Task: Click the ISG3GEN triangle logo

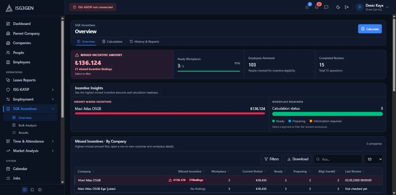Action: 9,8
